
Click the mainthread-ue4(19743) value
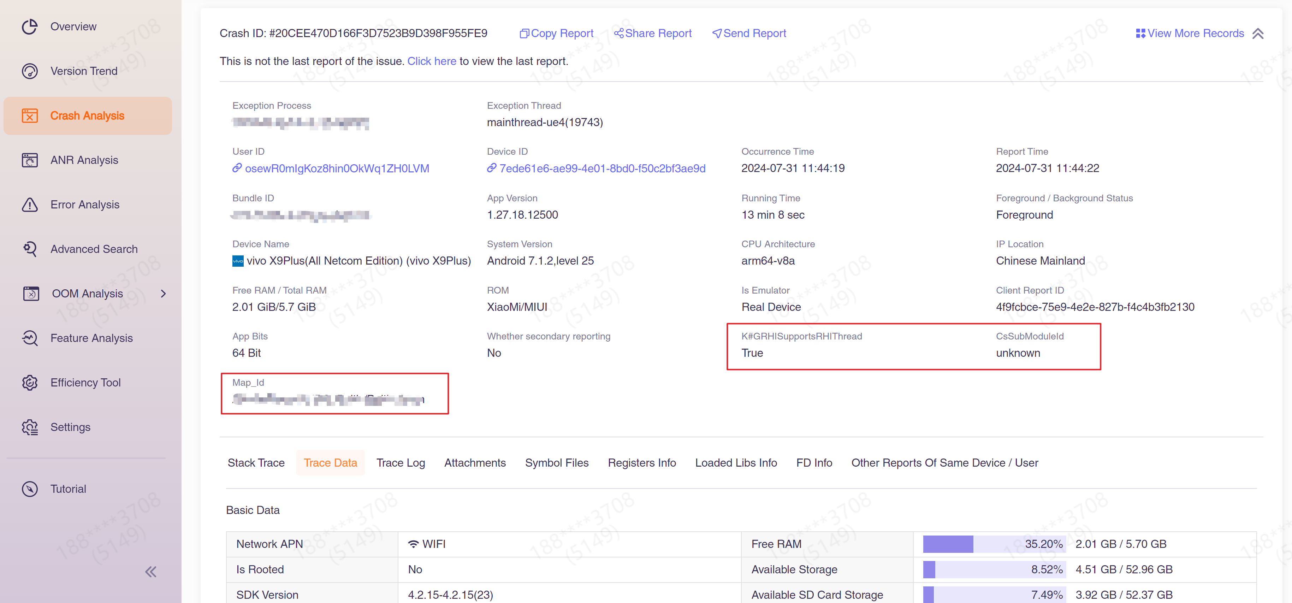click(x=545, y=123)
